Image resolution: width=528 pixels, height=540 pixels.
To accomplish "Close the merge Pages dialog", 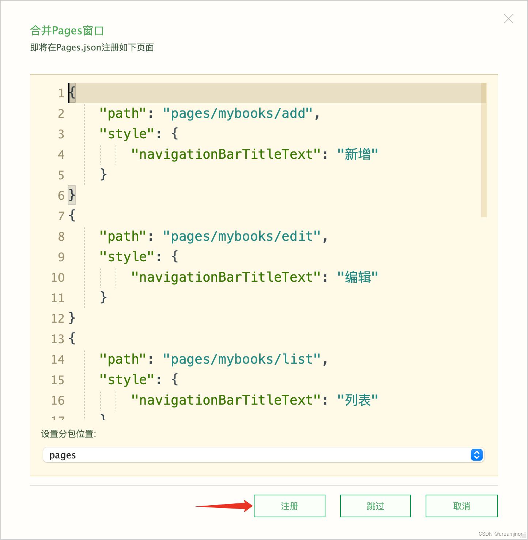I will click(x=508, y=19).
